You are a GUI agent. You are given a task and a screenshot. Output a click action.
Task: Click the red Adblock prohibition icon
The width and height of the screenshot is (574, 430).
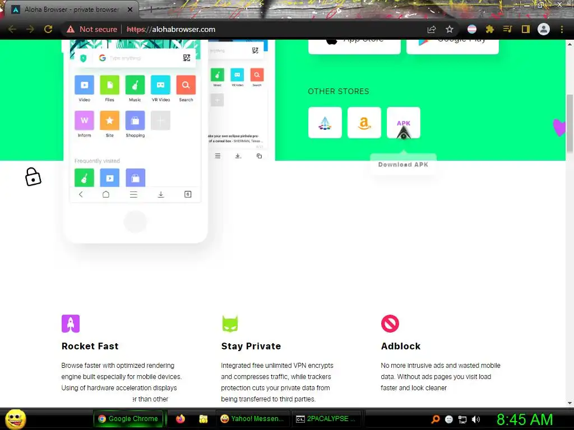(x=390, y=324)
